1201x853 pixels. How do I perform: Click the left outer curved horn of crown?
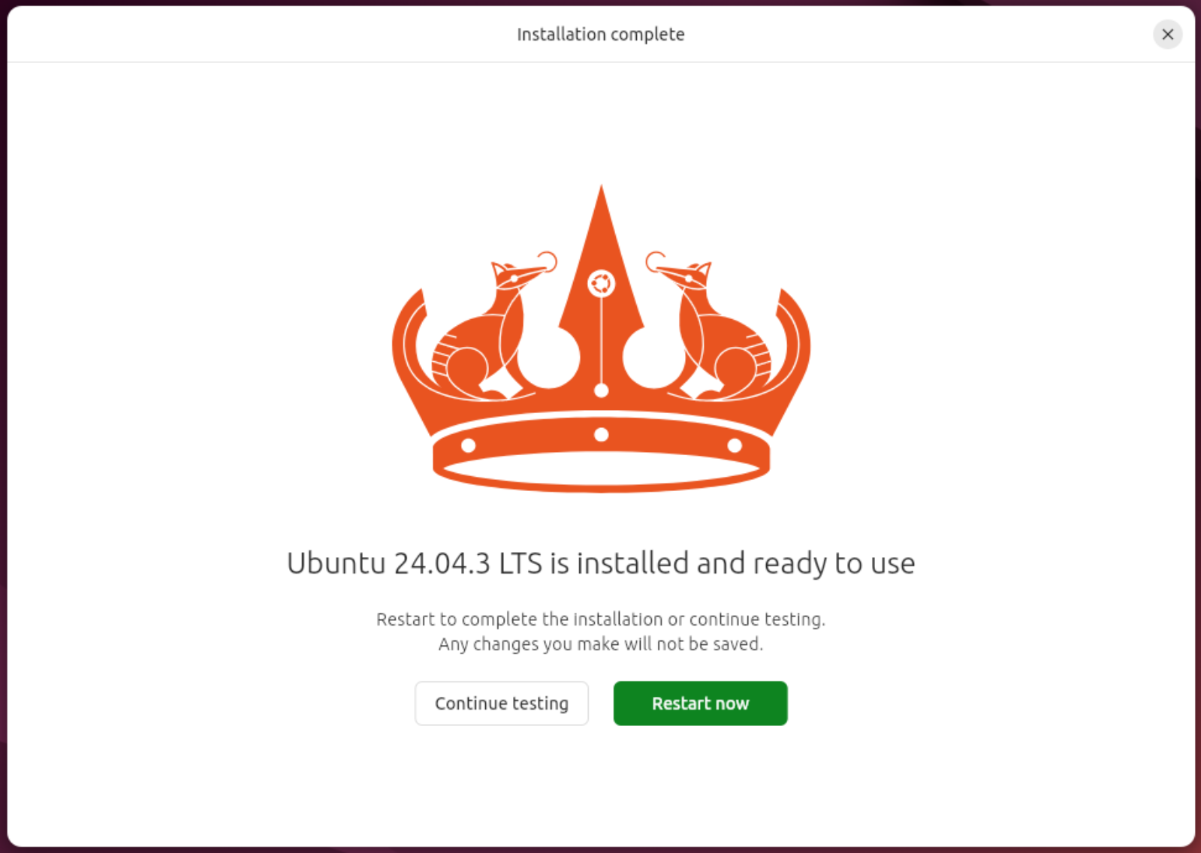pyautogui.click(x=409, y=353)
